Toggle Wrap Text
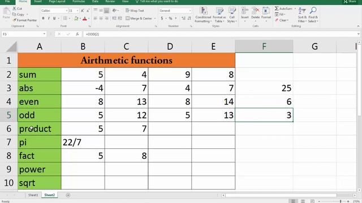Screen dimensions: 362x203 coord(135,11)
